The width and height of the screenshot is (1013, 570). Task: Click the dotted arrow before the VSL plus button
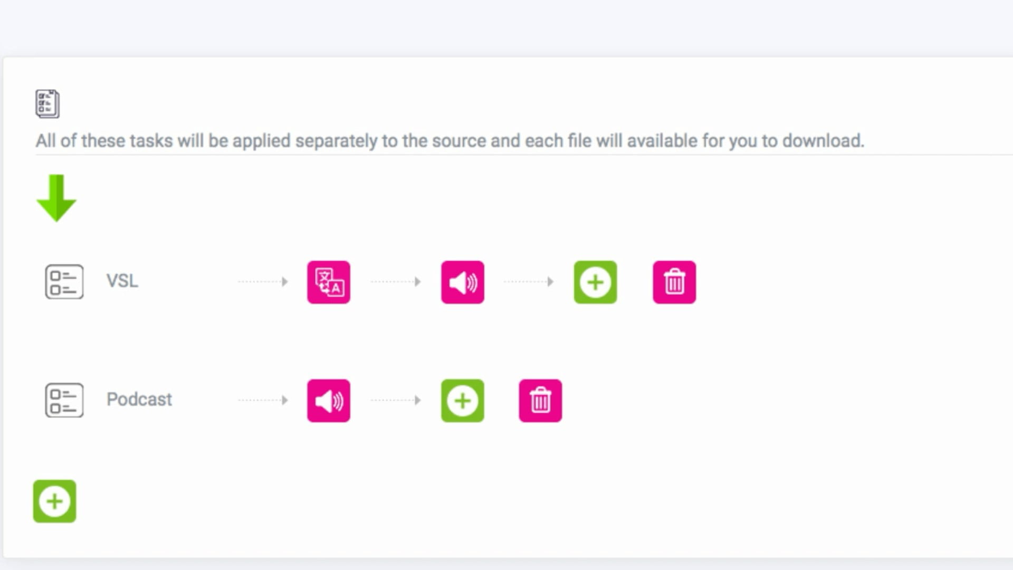[529, 281]
